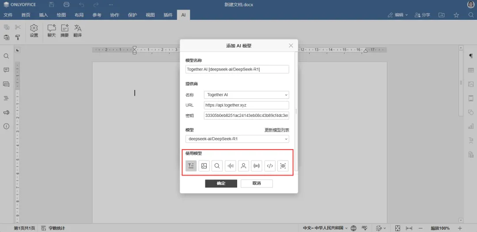Open image settings in right sidebar
Screen dimensions: 477x232
[471, 84]
